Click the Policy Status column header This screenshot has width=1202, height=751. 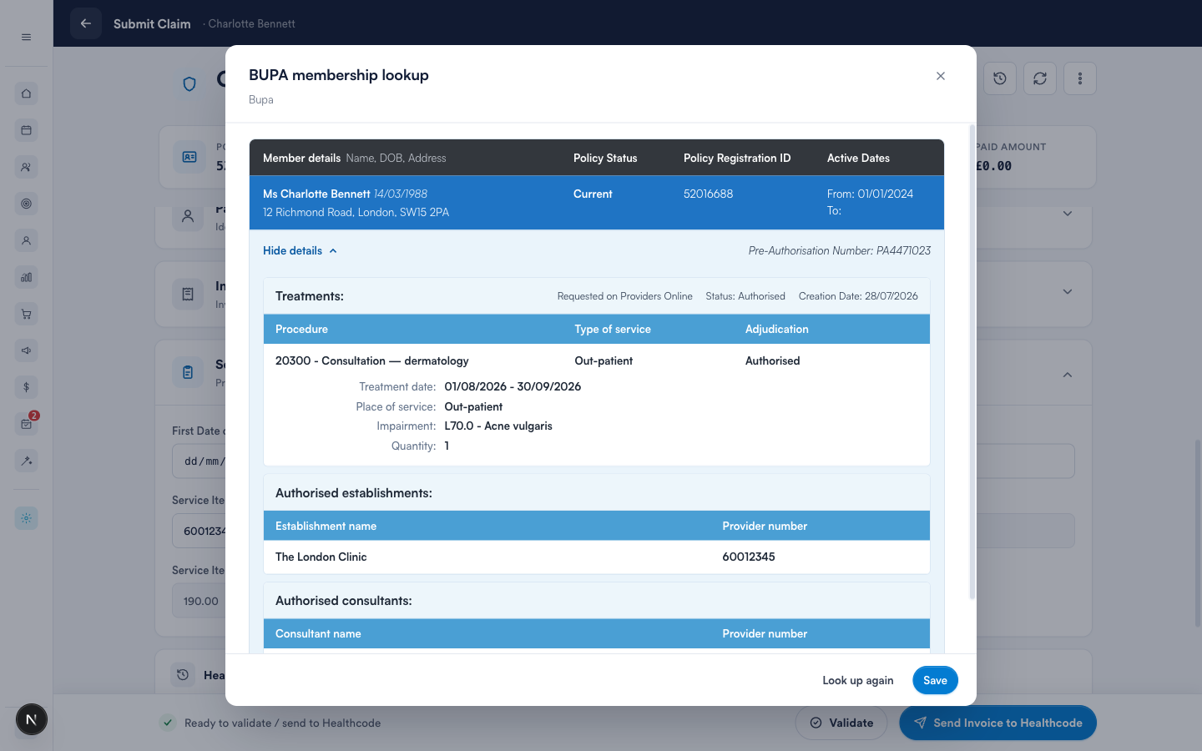coord(605,158)
